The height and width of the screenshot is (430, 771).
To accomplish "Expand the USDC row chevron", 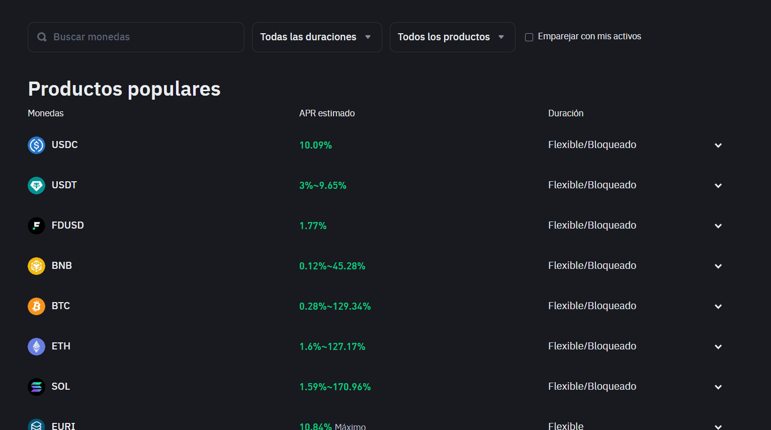I will (x=718, y=146).
